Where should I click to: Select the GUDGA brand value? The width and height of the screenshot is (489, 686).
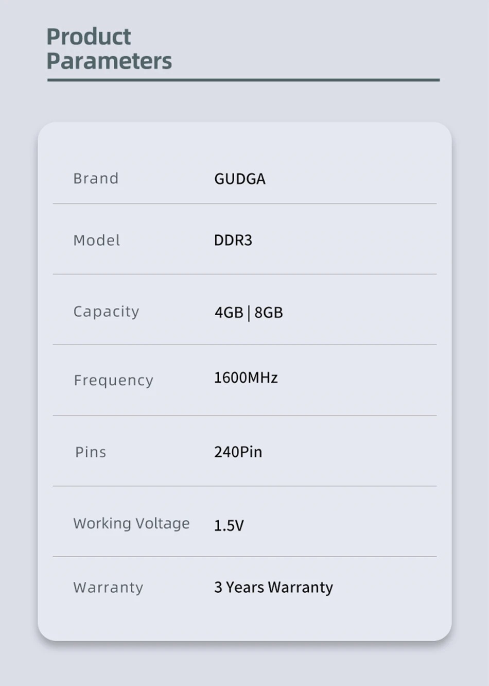point(239,179)
